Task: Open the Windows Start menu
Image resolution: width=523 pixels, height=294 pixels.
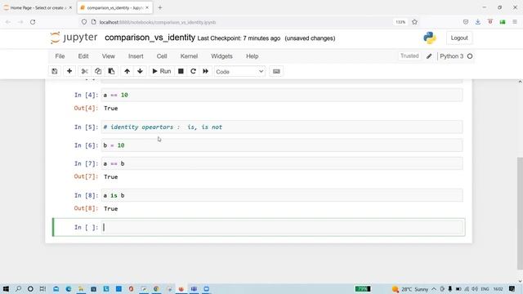Action: [6, 288]
